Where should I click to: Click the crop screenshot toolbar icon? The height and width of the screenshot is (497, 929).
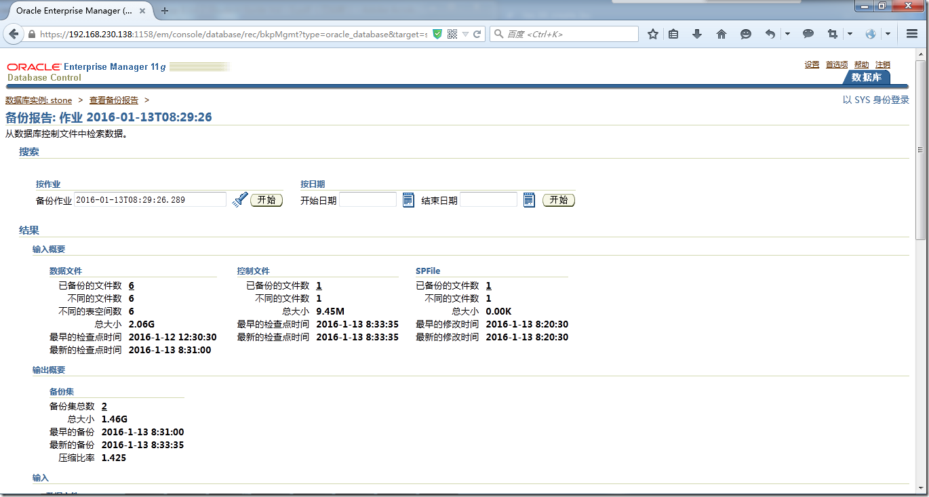click(x=833, y=34)
